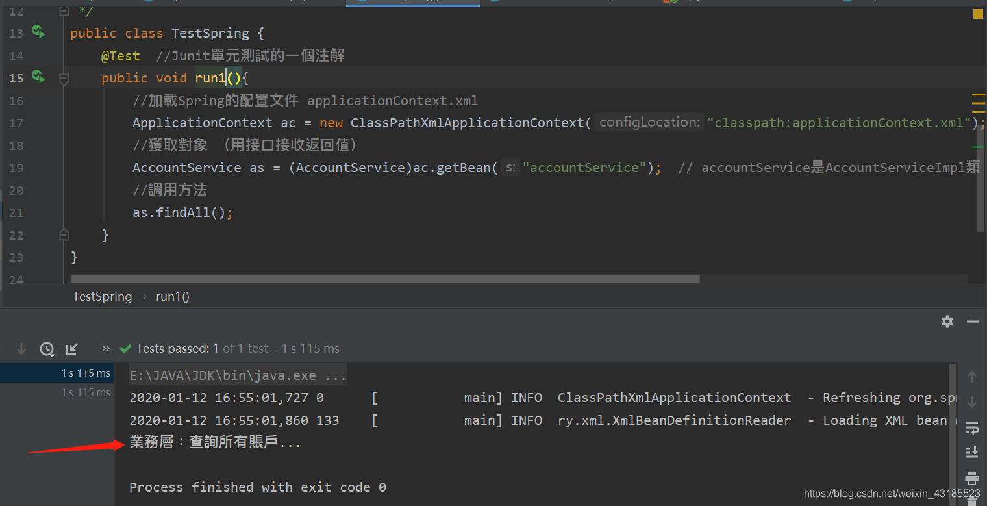Select second dimmed test row 1 s 115 ms

click(x=56, y=392)
